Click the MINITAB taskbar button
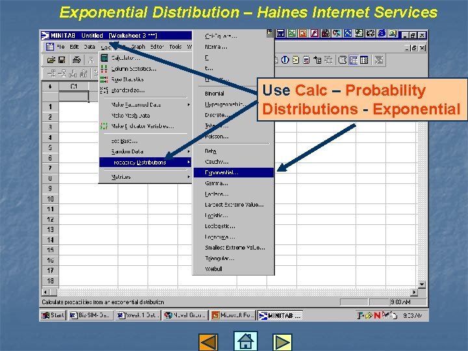This screenshot has width=468, height=351. coord(280,315)
